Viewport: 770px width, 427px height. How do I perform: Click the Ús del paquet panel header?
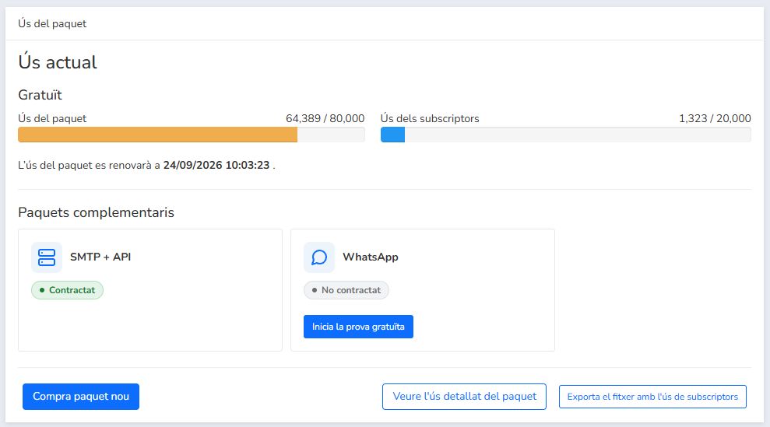(52, 23)
